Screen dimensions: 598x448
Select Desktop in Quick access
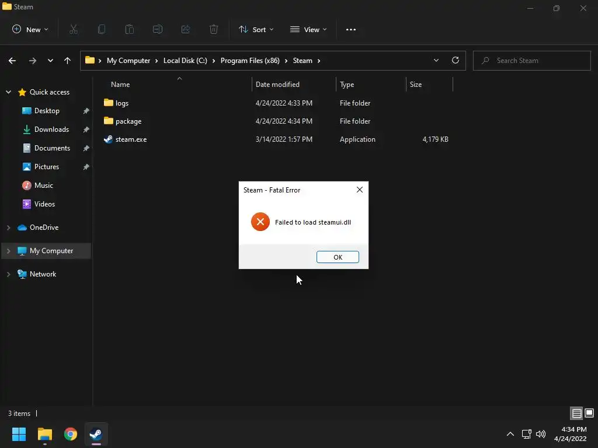coord(47,110)
